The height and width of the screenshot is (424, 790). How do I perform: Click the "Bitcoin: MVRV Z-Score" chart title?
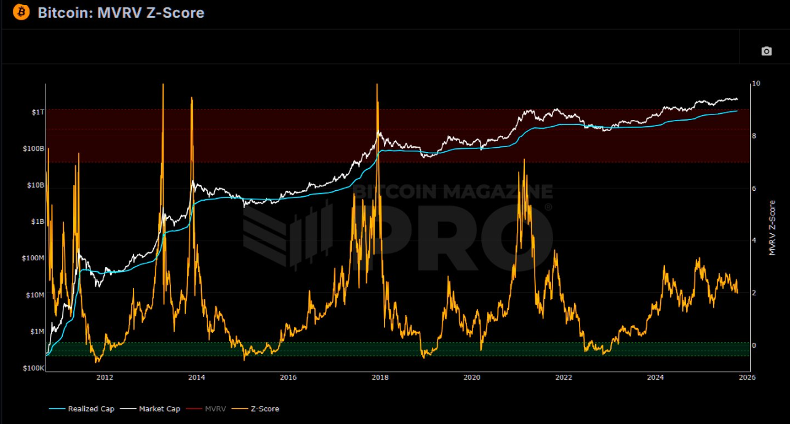121,12
